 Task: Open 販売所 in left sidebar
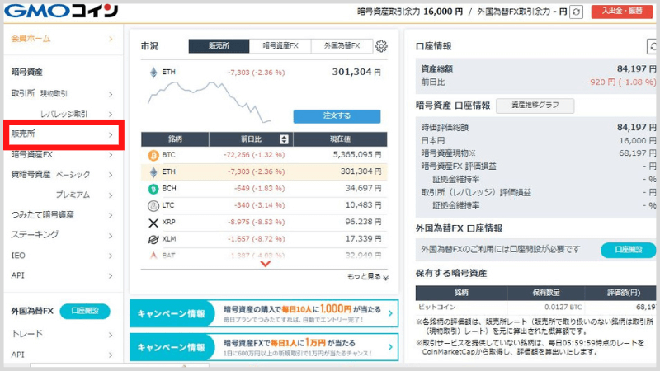(64, 134)
